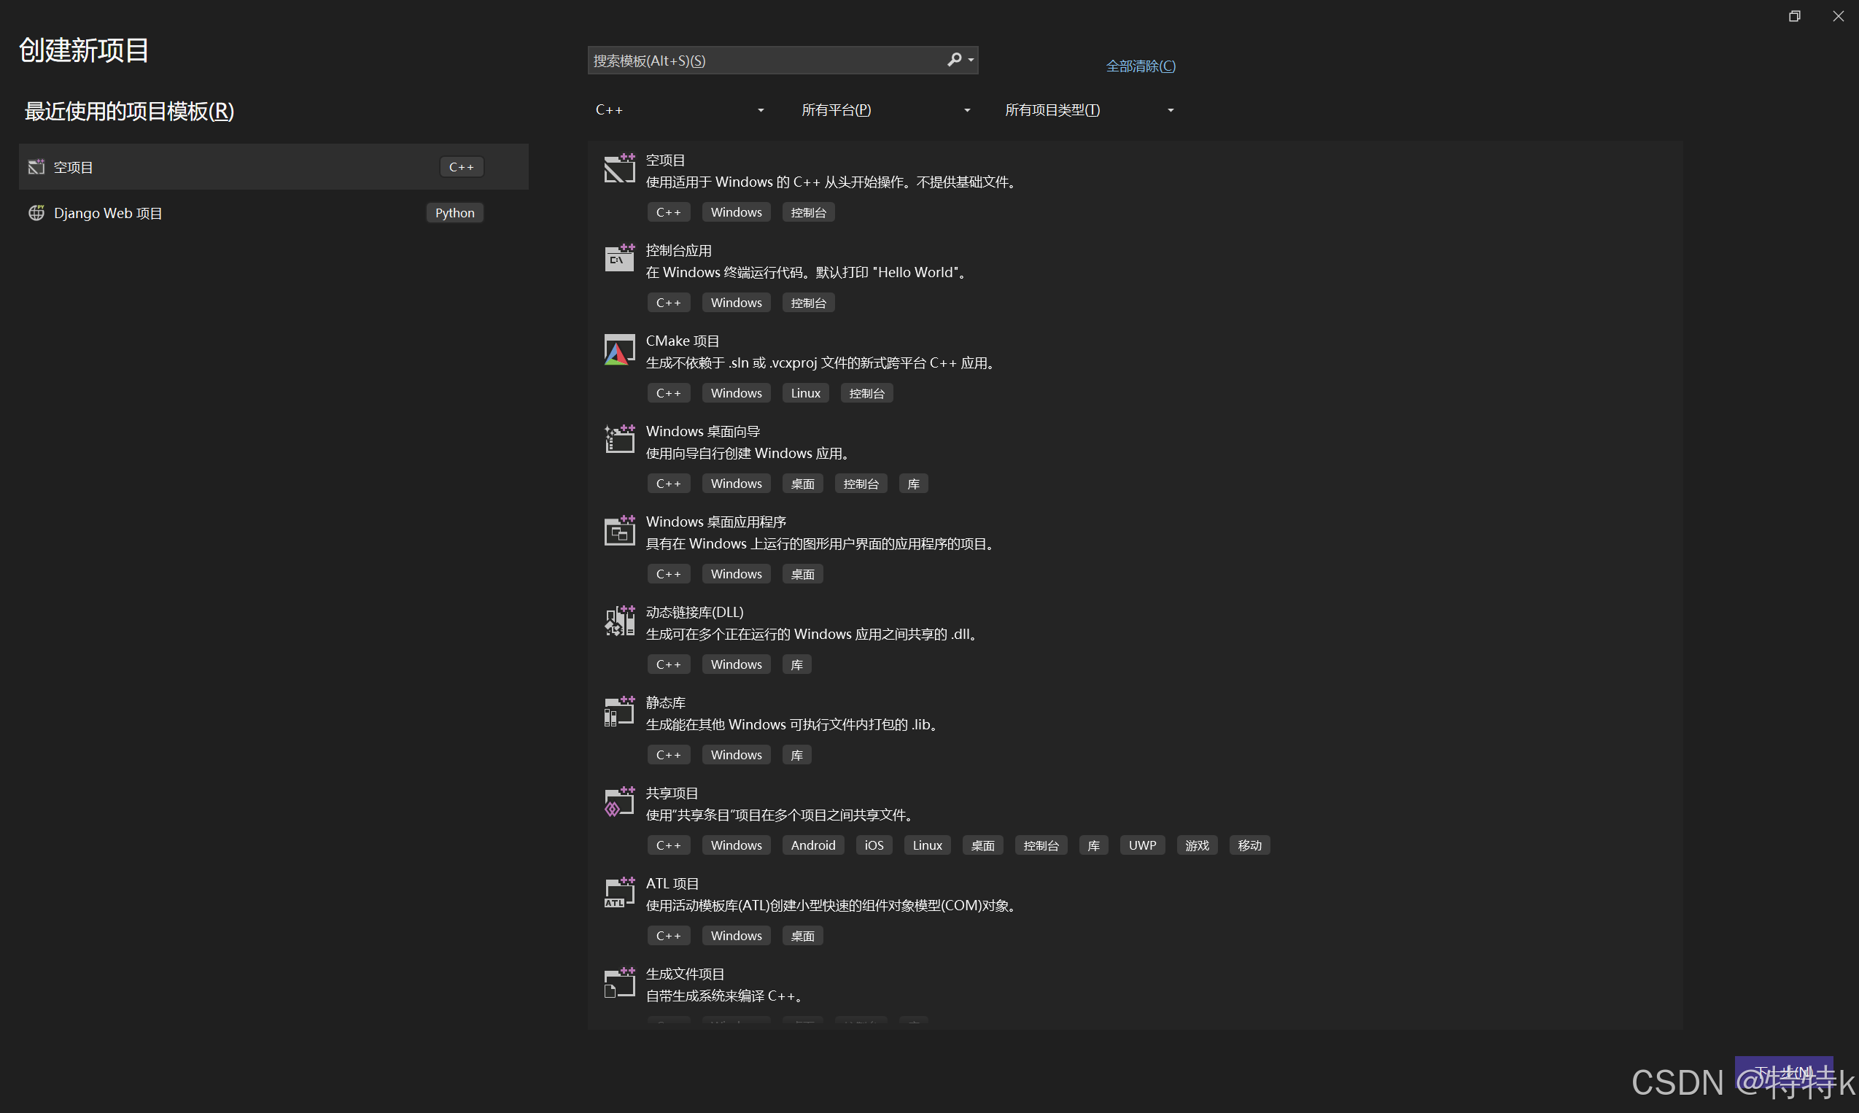Screen dimensions: 1859x1113
Task: Click the Django Web project globe icon
Action: click(x=36, y=213)
